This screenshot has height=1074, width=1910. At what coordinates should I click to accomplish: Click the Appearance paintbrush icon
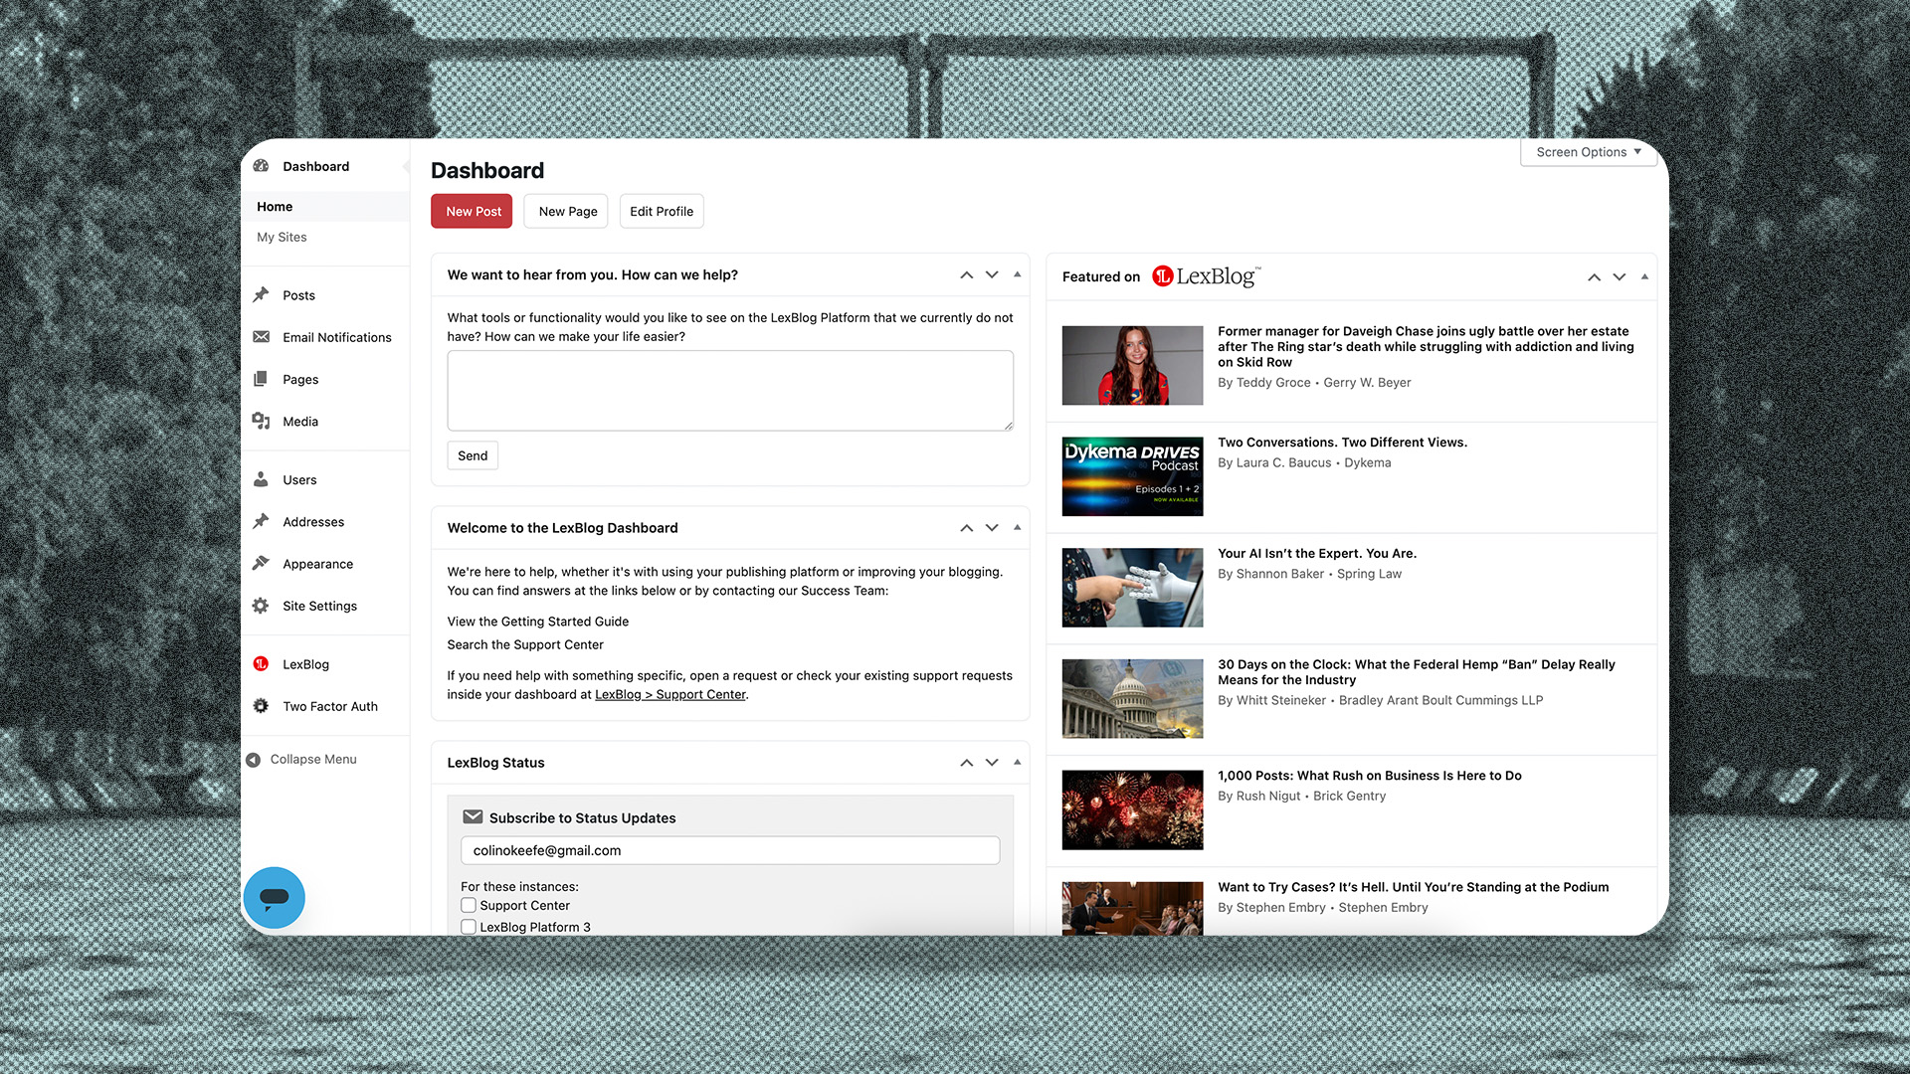pyautogui.click(x=261, y=563)
